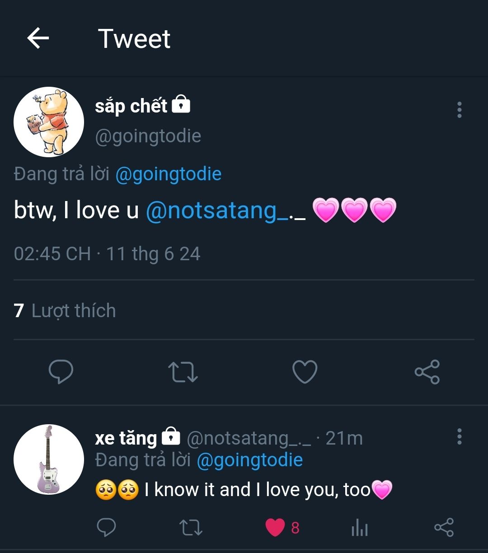This screenshot has width=488, height=553.
Task: Open @goingtodie link under main tweet header
Action: 169,174
